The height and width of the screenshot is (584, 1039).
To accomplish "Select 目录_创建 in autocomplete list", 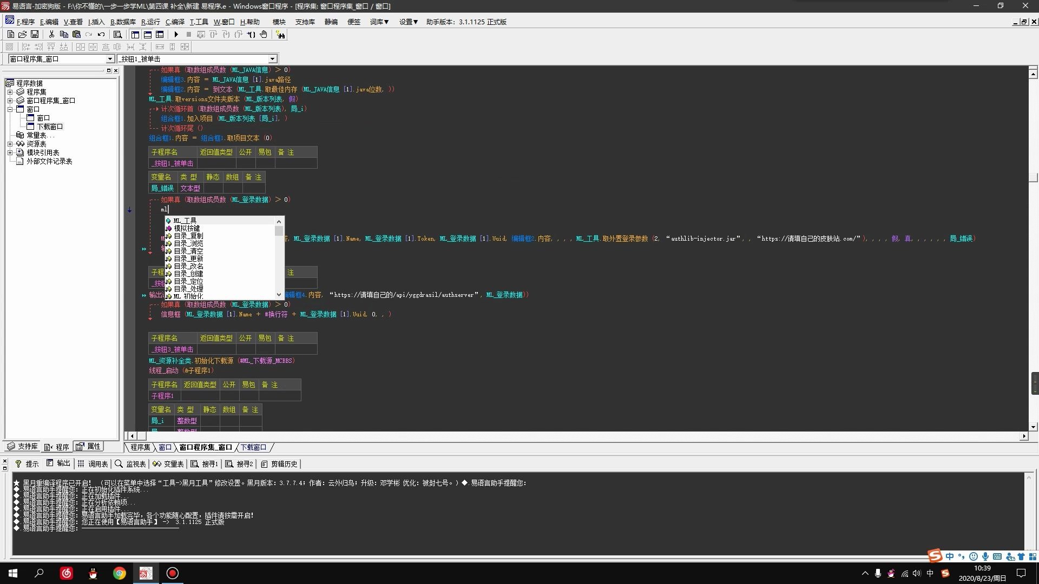I will [x=188, y=274].
